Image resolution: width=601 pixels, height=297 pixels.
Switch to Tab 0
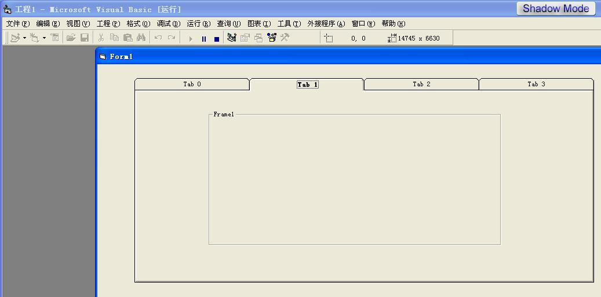click(x=192, y=84)
